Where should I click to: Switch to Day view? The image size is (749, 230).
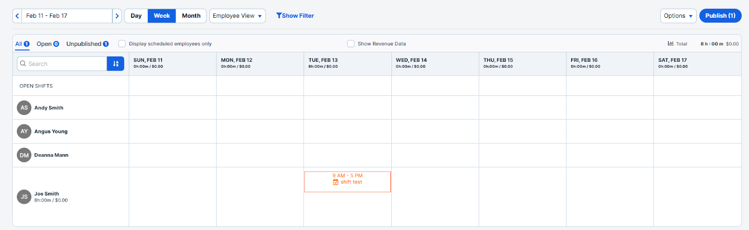(x=136, y=16)
